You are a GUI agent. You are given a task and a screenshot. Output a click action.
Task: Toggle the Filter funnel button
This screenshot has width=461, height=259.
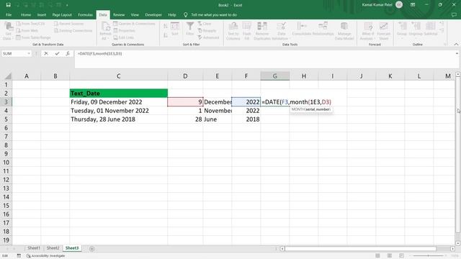(190, 29)
